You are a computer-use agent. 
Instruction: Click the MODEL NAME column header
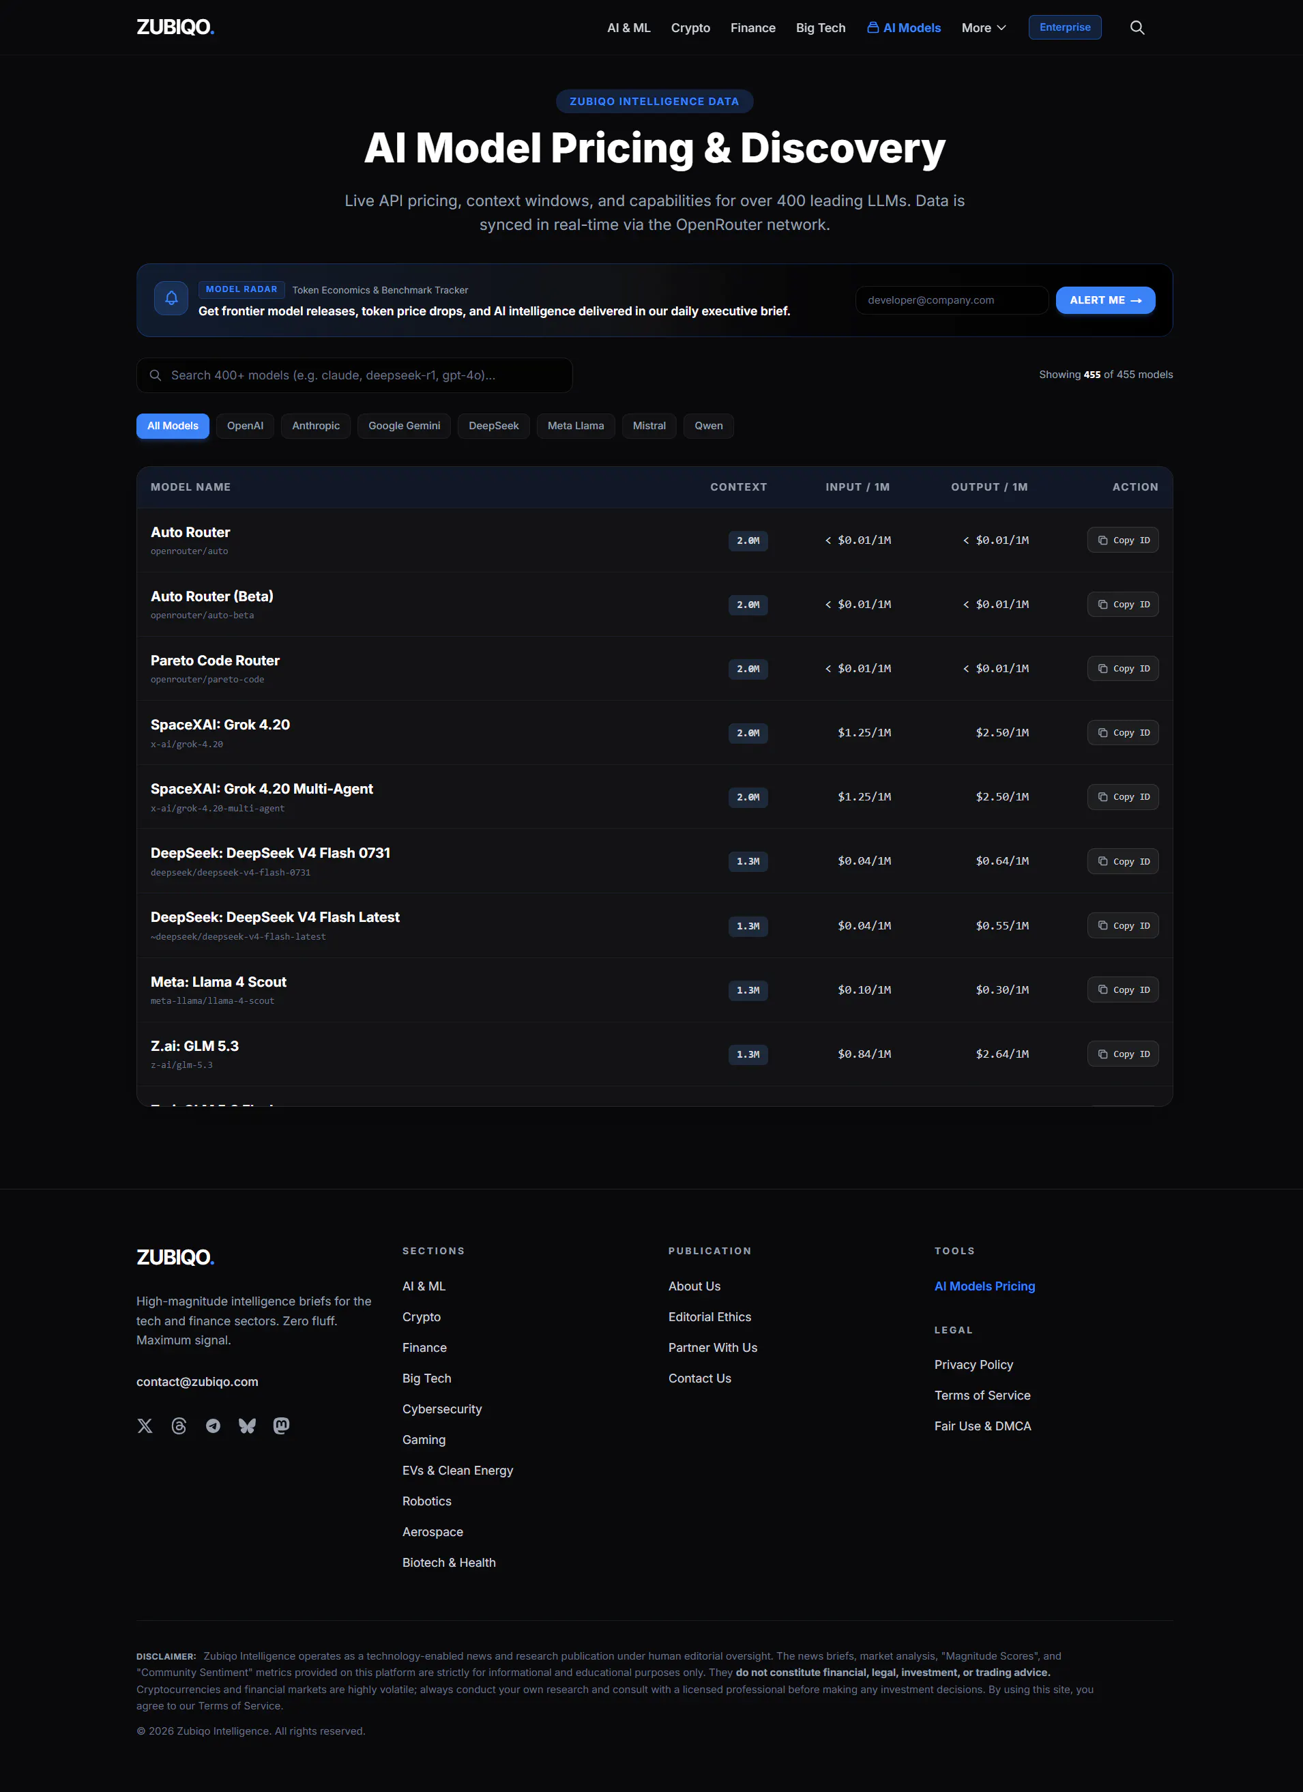click(191, 487)
